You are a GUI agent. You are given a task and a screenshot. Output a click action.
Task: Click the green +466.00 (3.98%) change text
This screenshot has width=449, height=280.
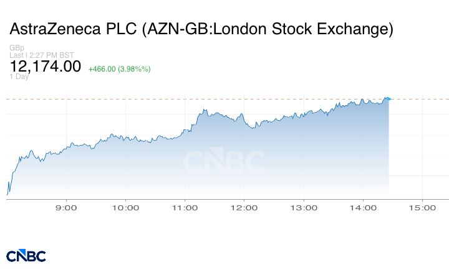(x=119, y=69)
